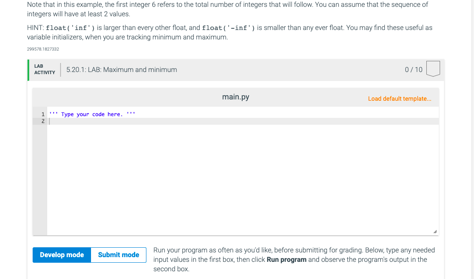The height and width of the screenshot is (279, 474).
Task: Click the shield score badge icon
Action: click(433, 69)
